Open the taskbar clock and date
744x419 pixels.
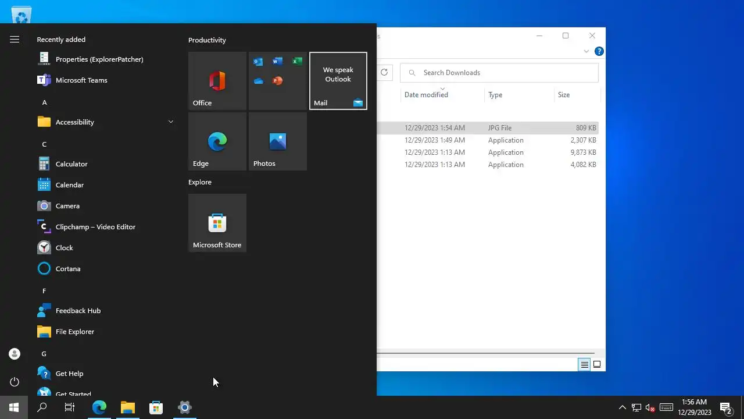695,407
